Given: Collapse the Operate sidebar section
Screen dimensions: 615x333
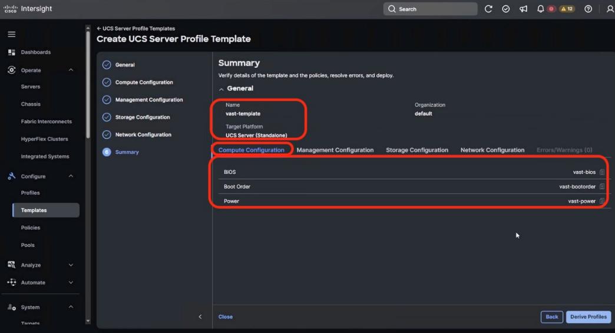Looking at the screenshot, I should coord(71,70).
